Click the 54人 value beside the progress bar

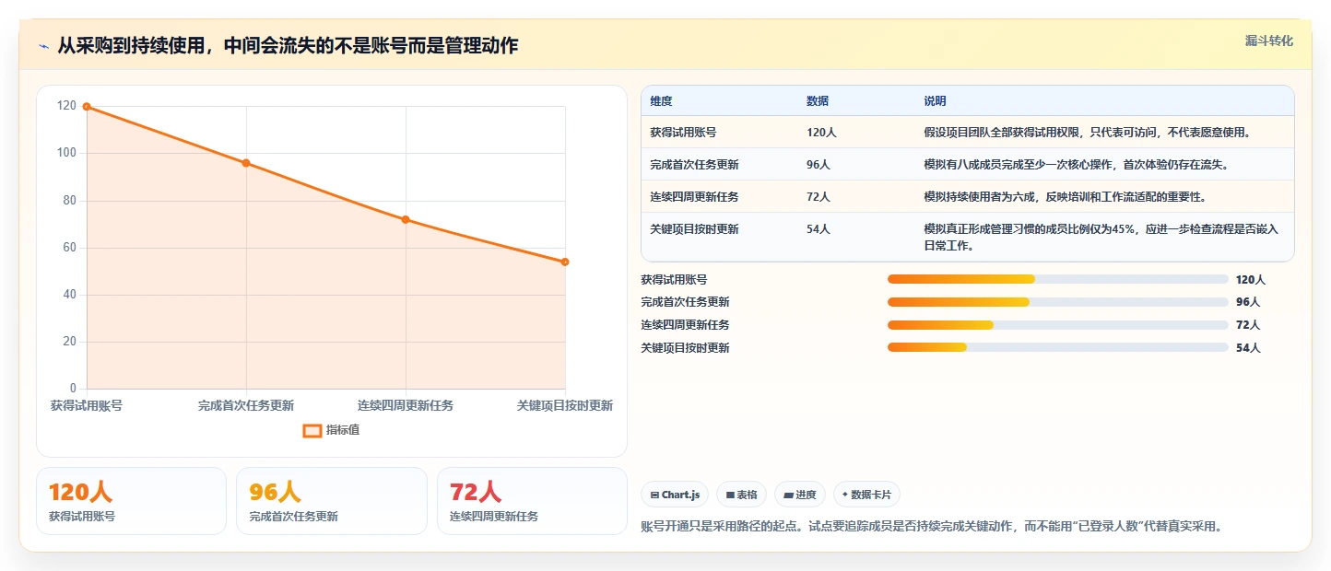[x=1248, y=348]
